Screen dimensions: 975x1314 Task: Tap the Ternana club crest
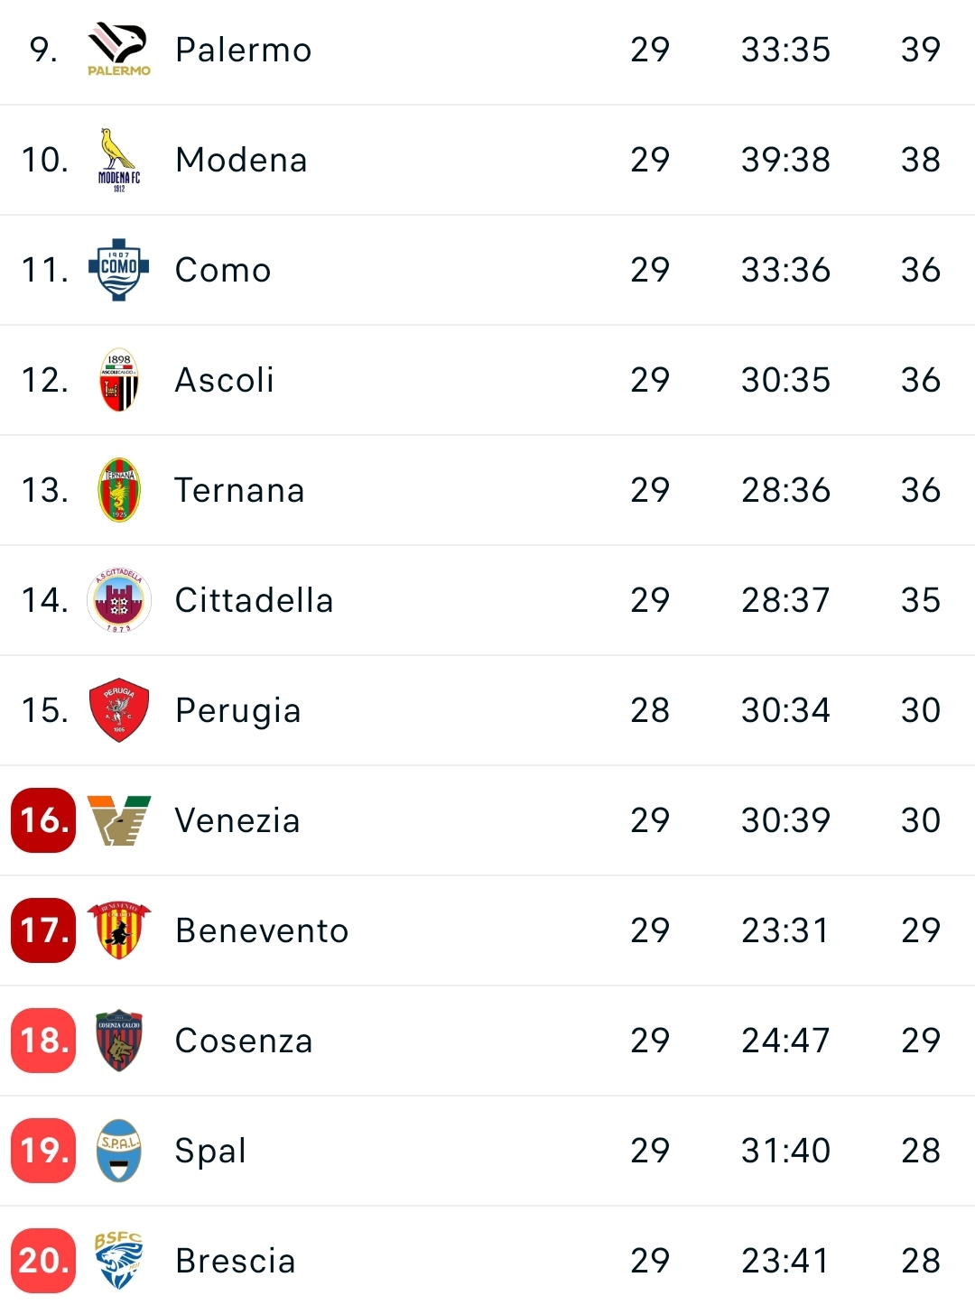tap(118, 490)
